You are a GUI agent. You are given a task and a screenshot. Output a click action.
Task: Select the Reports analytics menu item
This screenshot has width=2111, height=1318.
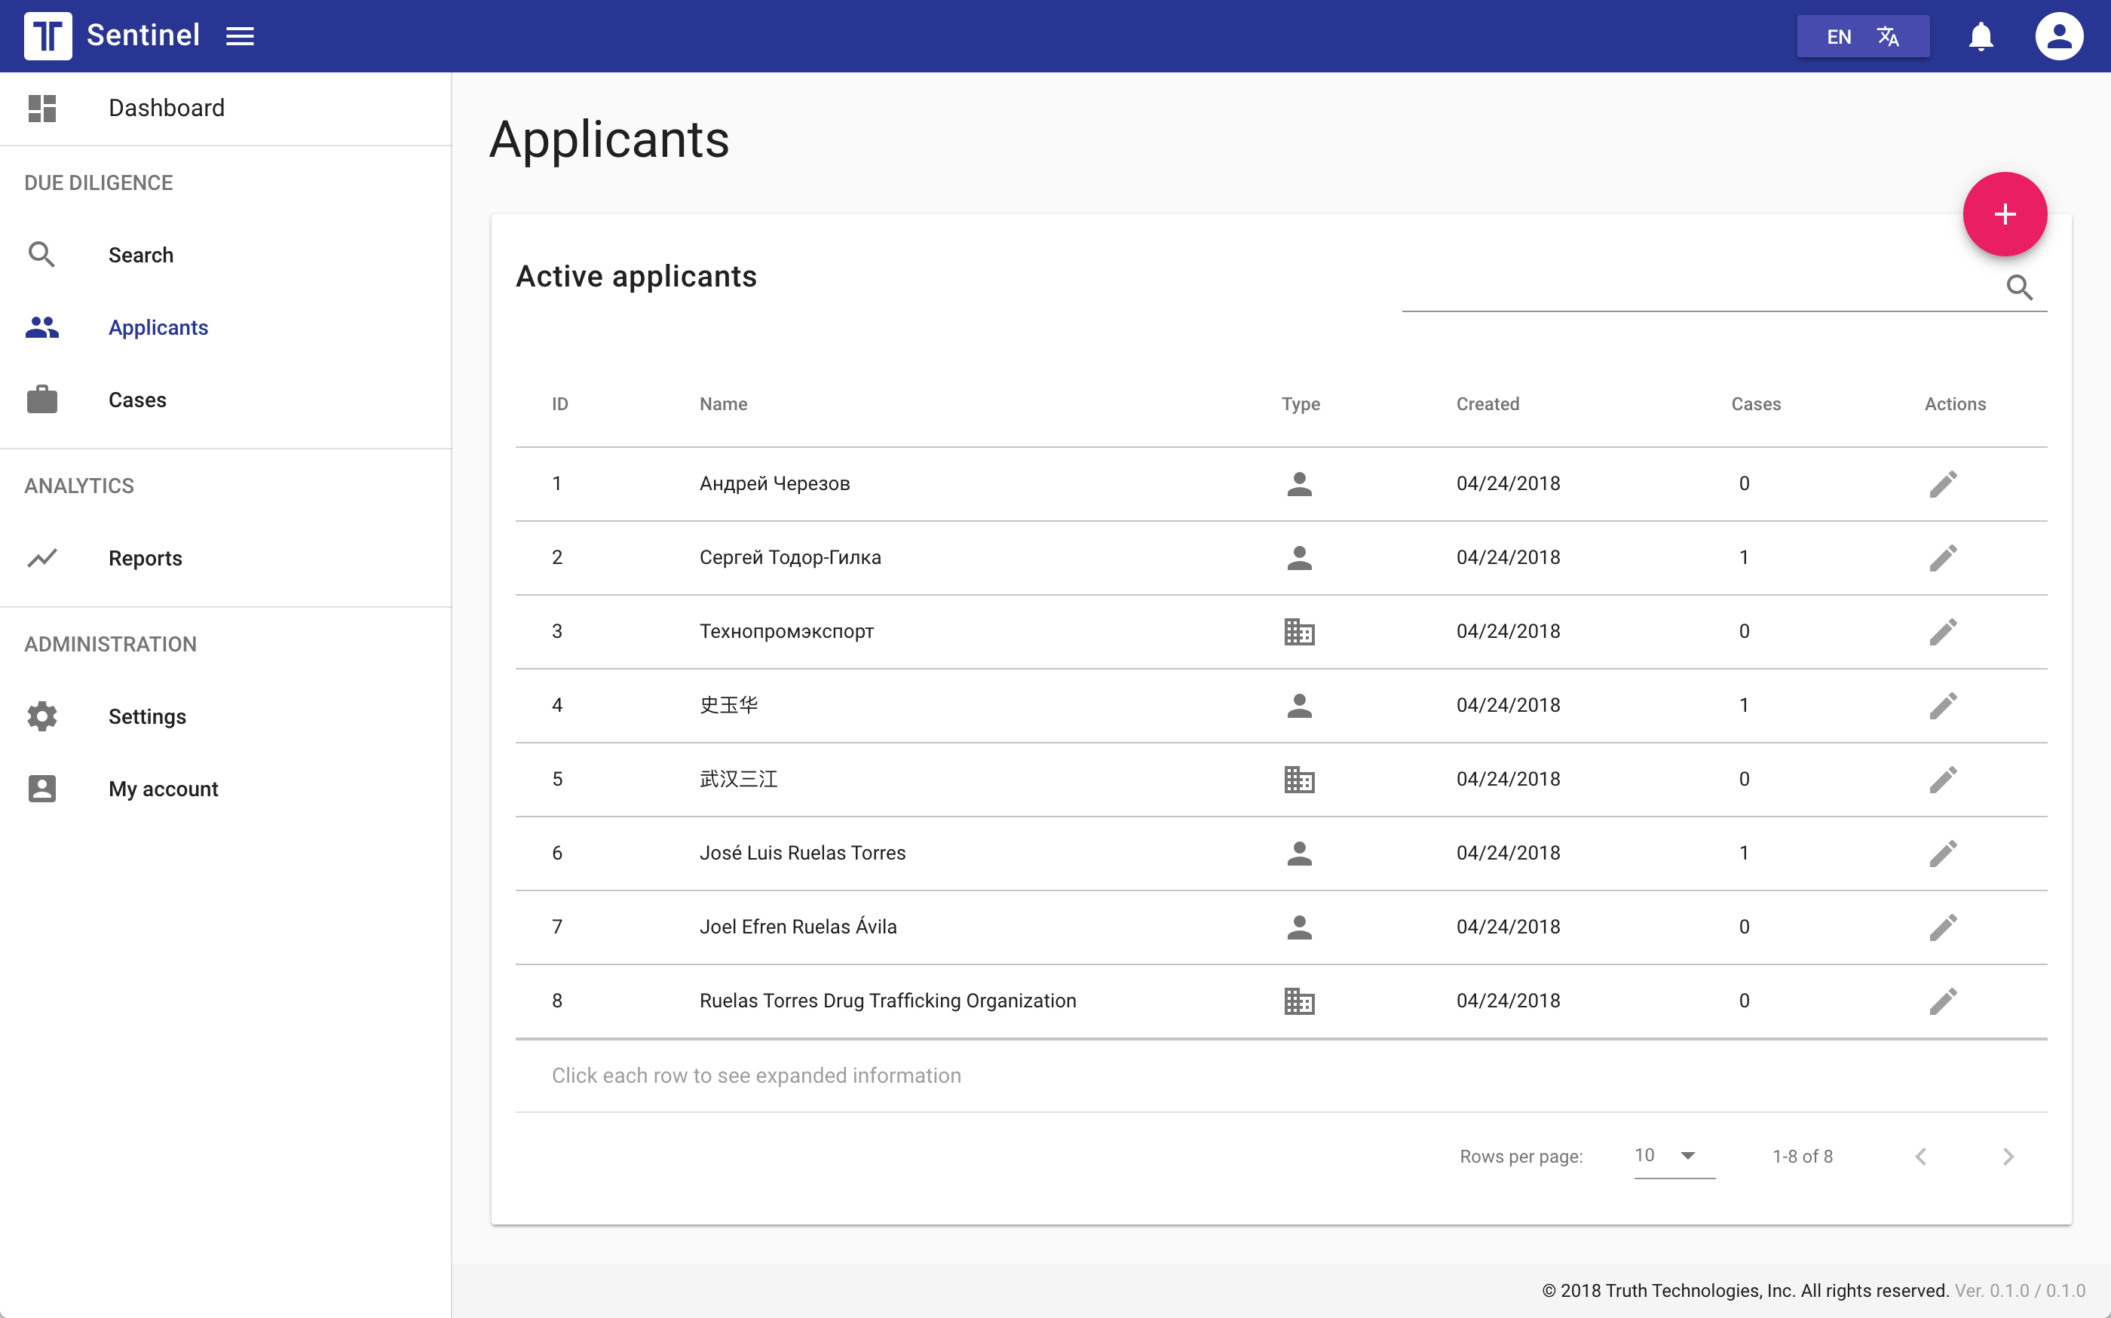(146, 557)
